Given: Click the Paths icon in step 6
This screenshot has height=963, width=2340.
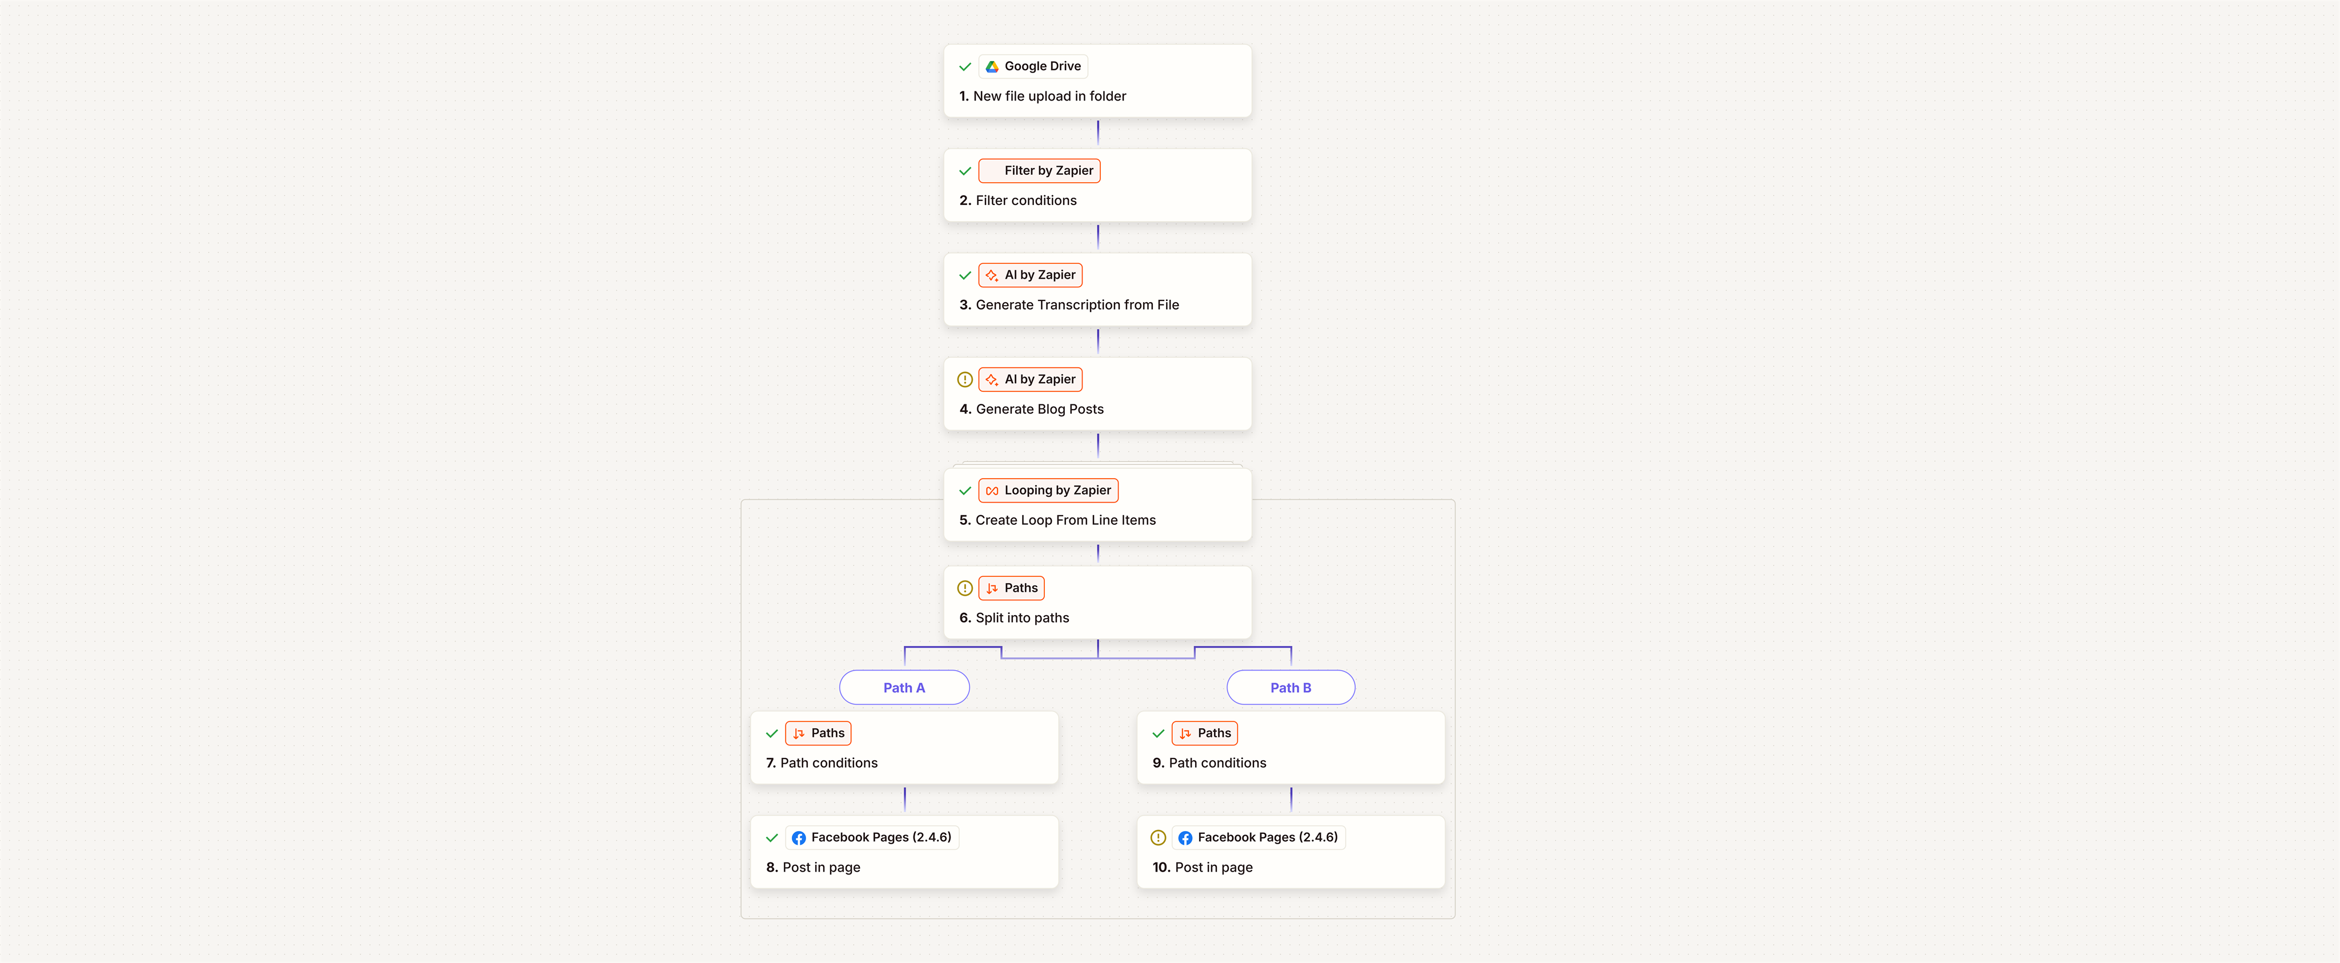Looking at the screenshot, I should click(x=992, y=589).
